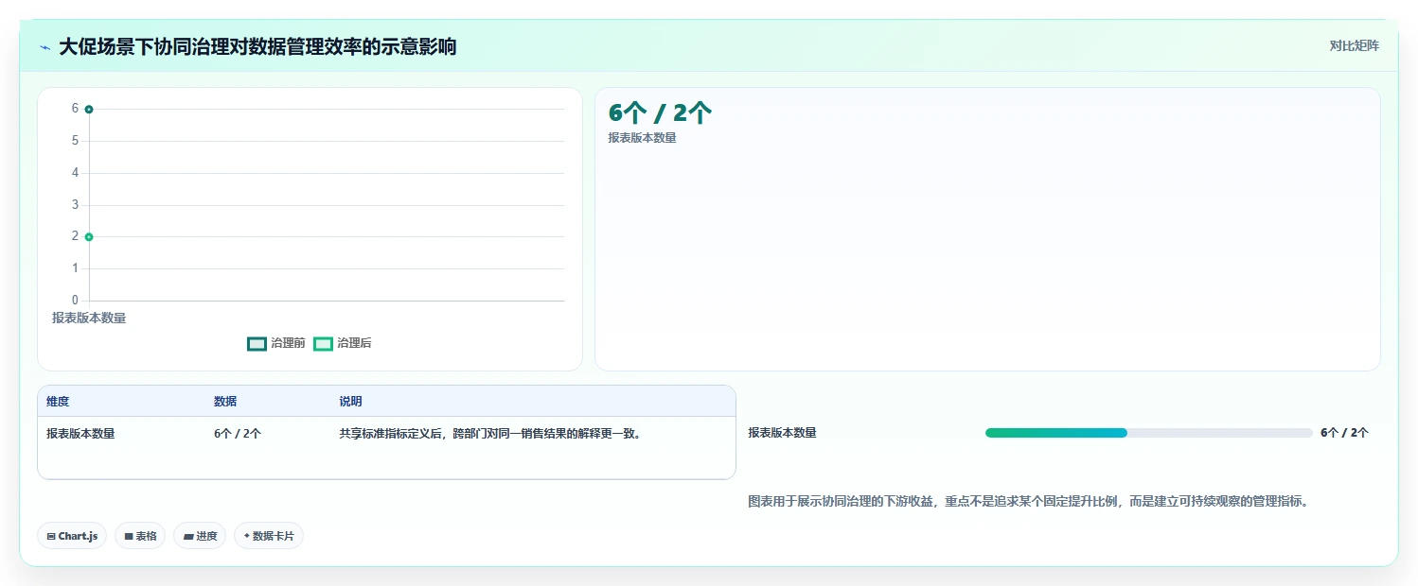Toggle the 治理后 legend swatch
The width and height of the screenshot is (1418, 586).
point(323,343)
